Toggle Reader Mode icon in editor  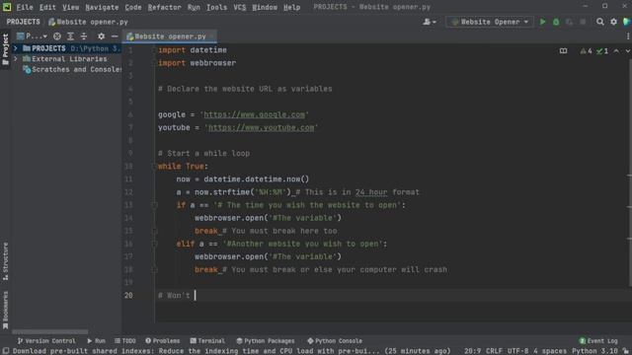point(563,51)
